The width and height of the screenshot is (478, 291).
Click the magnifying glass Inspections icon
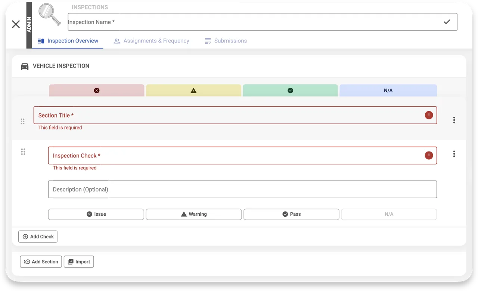(50, 15)
